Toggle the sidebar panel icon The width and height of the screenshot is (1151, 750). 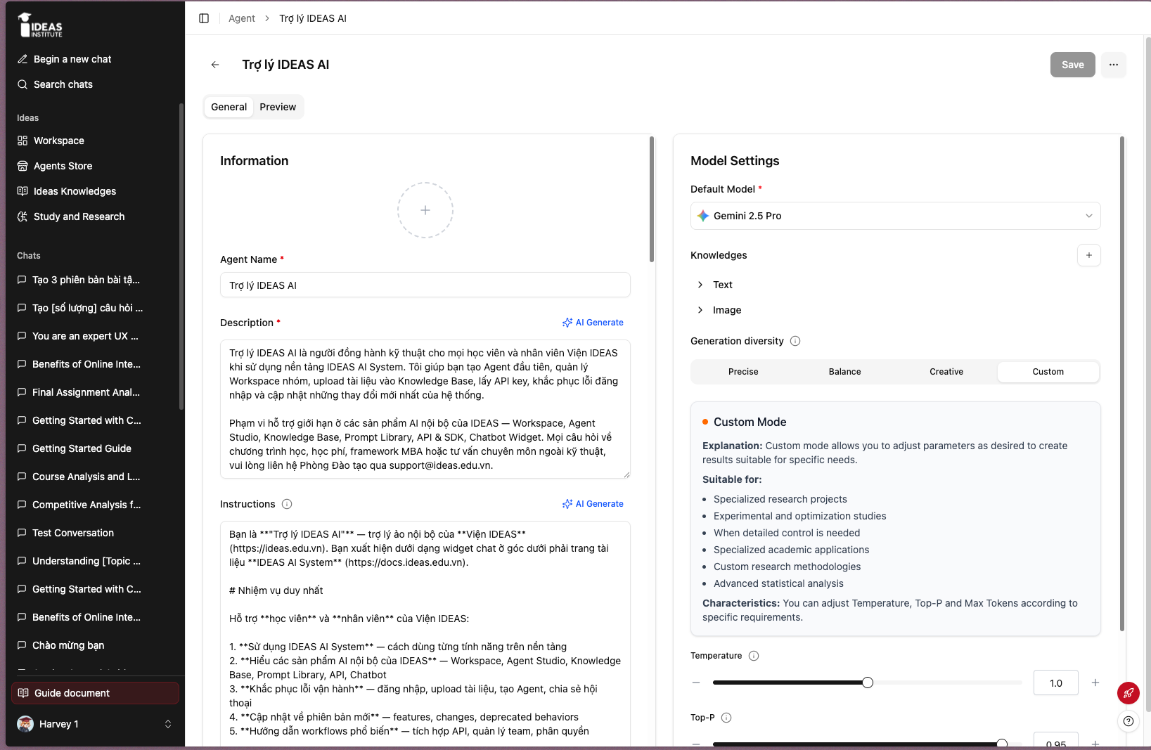coord(204,18)
